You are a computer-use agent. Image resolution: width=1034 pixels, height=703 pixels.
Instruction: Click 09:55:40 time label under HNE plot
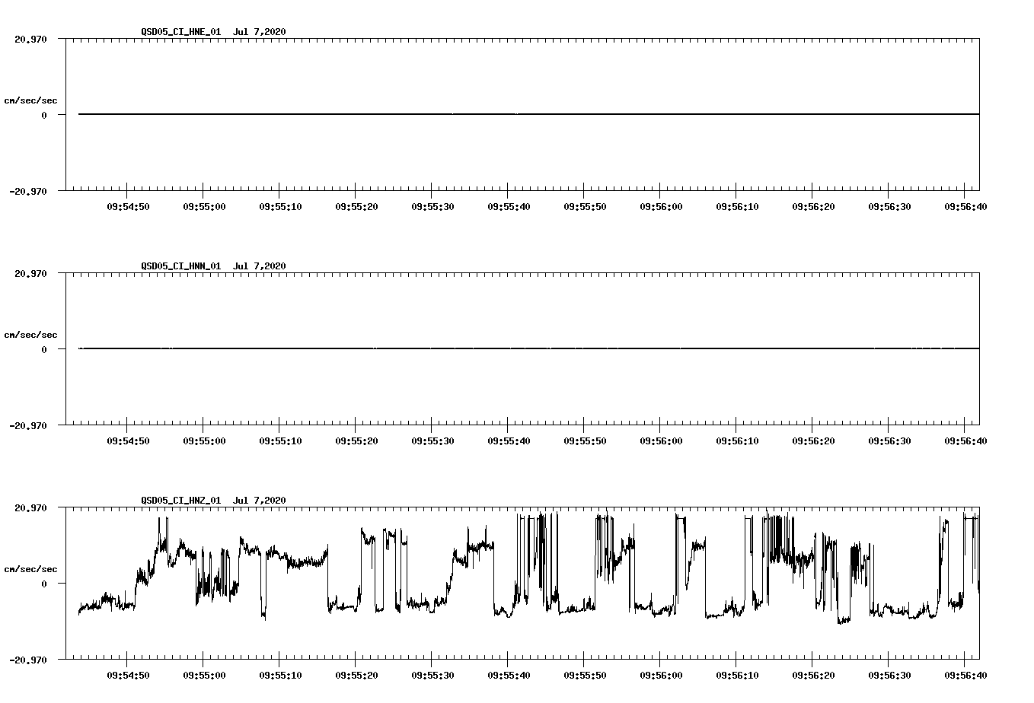coord(509,206)
